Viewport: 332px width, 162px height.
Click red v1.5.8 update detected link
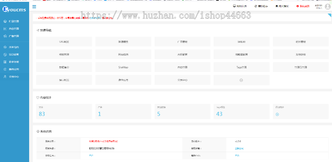103,141
